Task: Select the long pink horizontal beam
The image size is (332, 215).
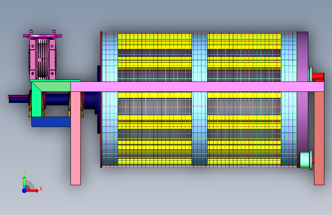Action: point(197,87)
